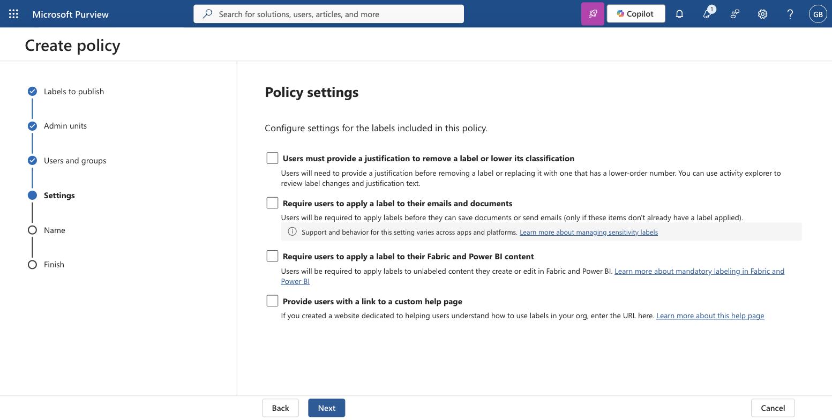Open the app launcher waffle icon

(14, 14)
